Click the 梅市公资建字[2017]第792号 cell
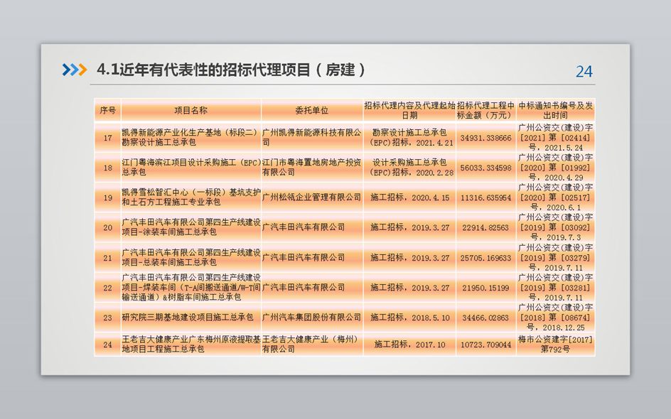This screenshot has height=419, width=671. tap(555, 344)
